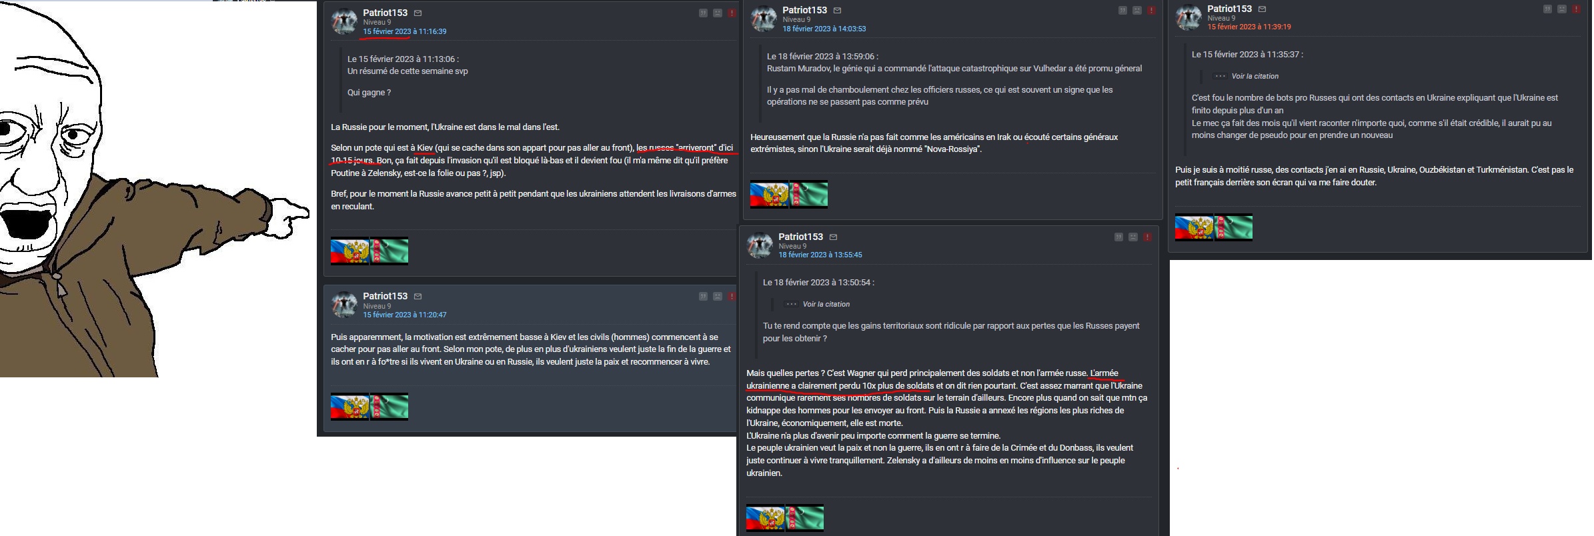Screen dimensions: 1594x536
Task: Click the green Turkmenistan flag under the 14:03:53 post
Action: tap(808, 194)
